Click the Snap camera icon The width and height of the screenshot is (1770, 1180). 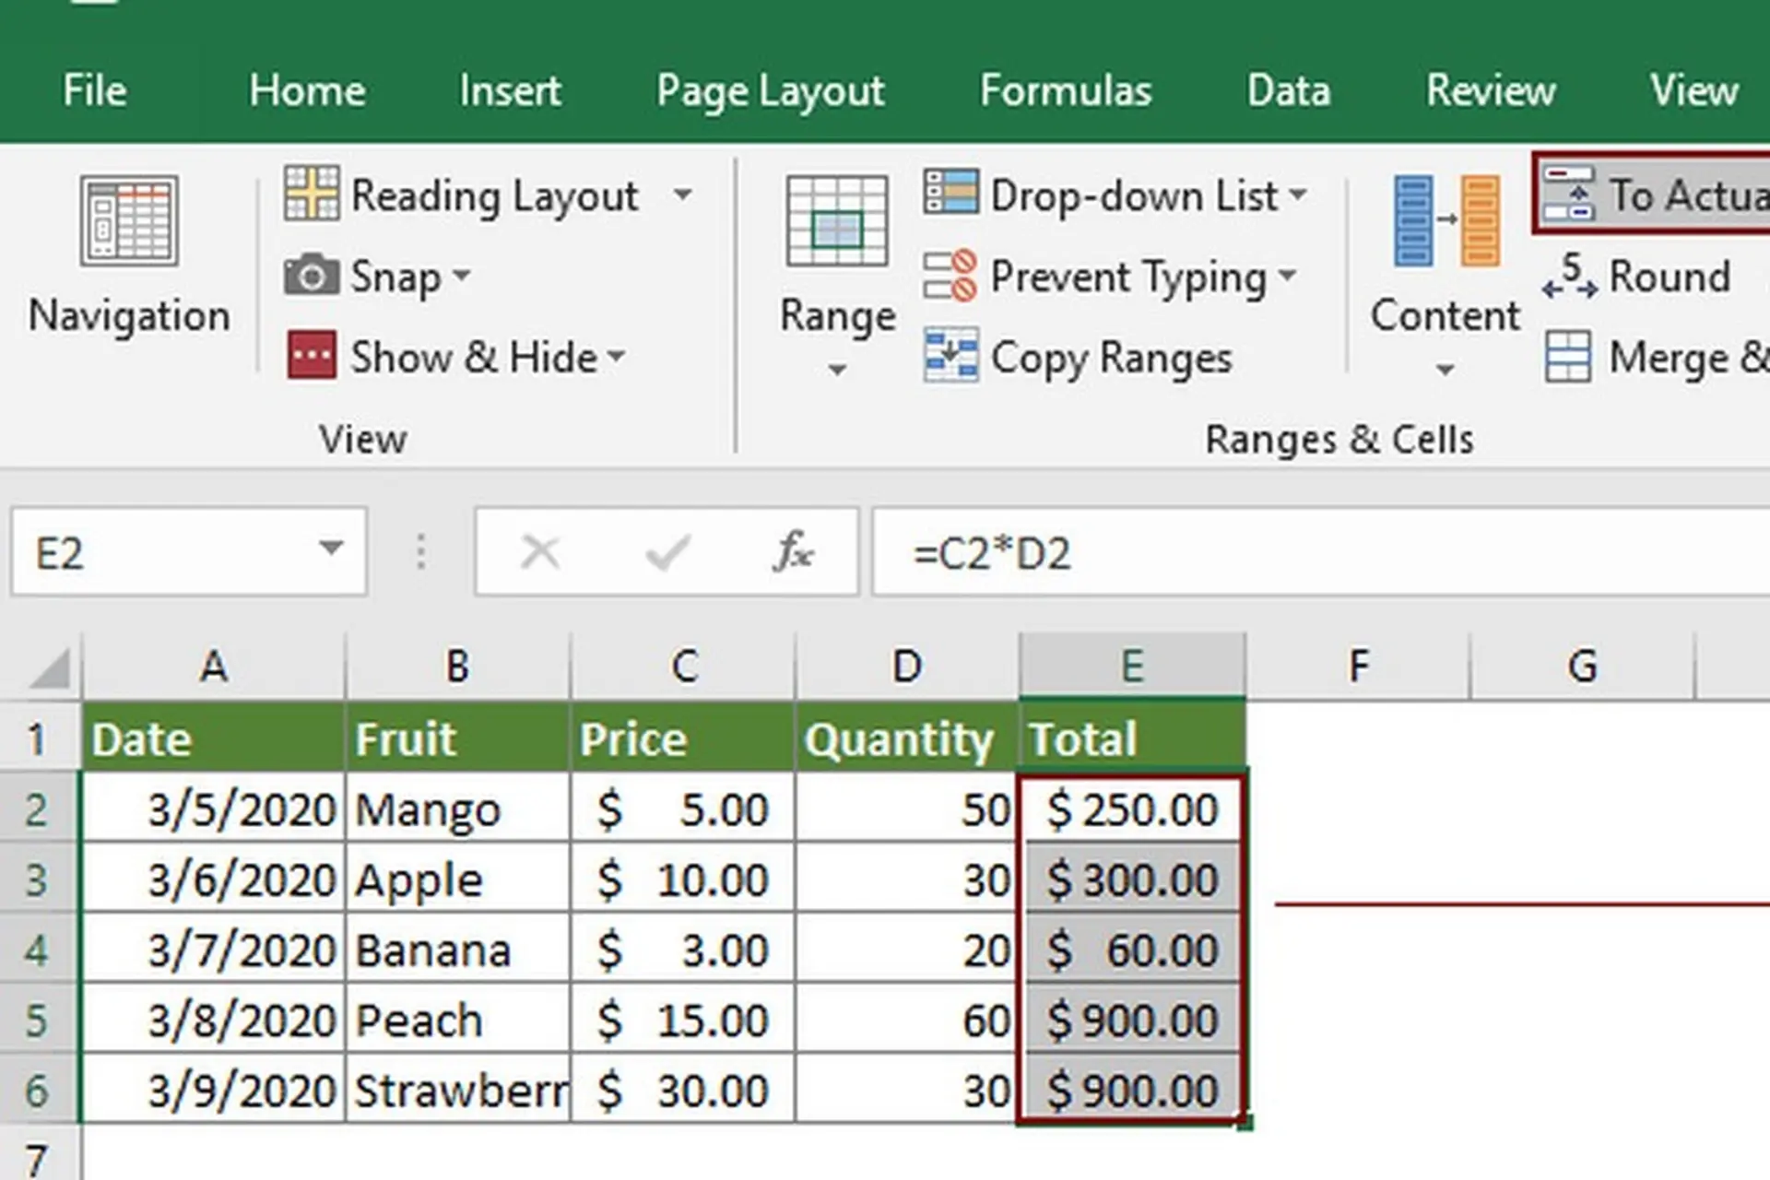click(312, 275)
